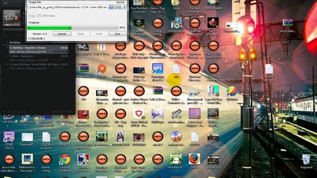Select Nero - Guilt Spectrum MP3 file

pyautogui.click(x=213, y=50)
